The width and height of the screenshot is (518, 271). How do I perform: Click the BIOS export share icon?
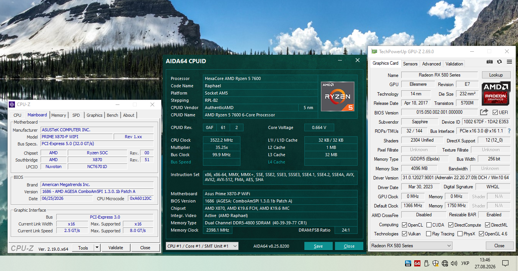tap(484, 112)
